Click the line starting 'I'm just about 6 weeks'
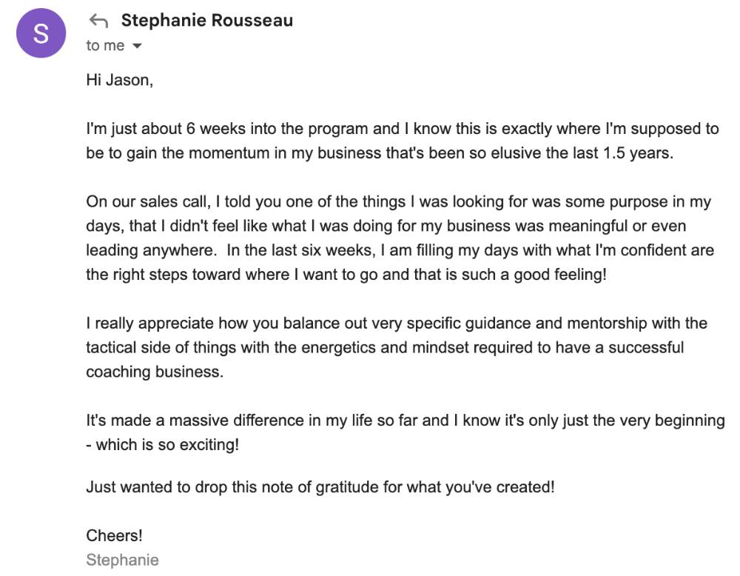 click(402, 128)
